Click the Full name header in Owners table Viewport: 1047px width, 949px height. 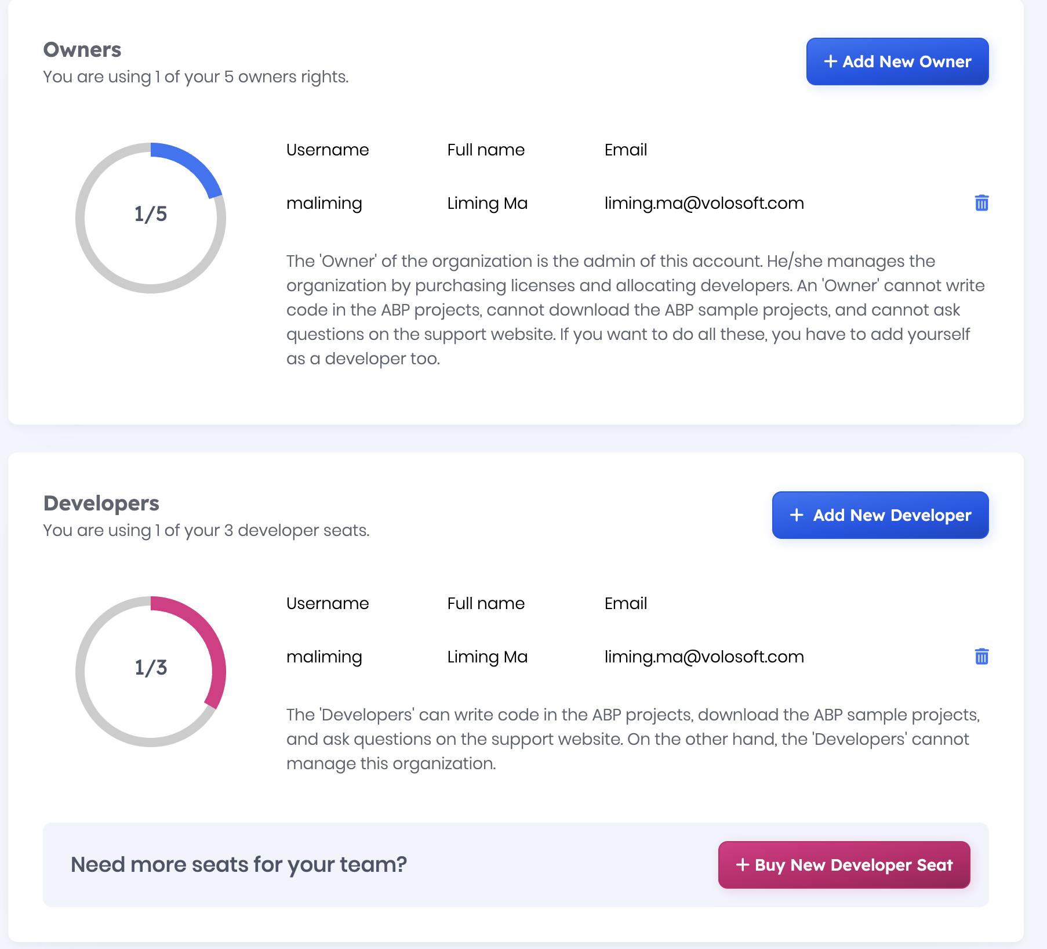[486, 150]
